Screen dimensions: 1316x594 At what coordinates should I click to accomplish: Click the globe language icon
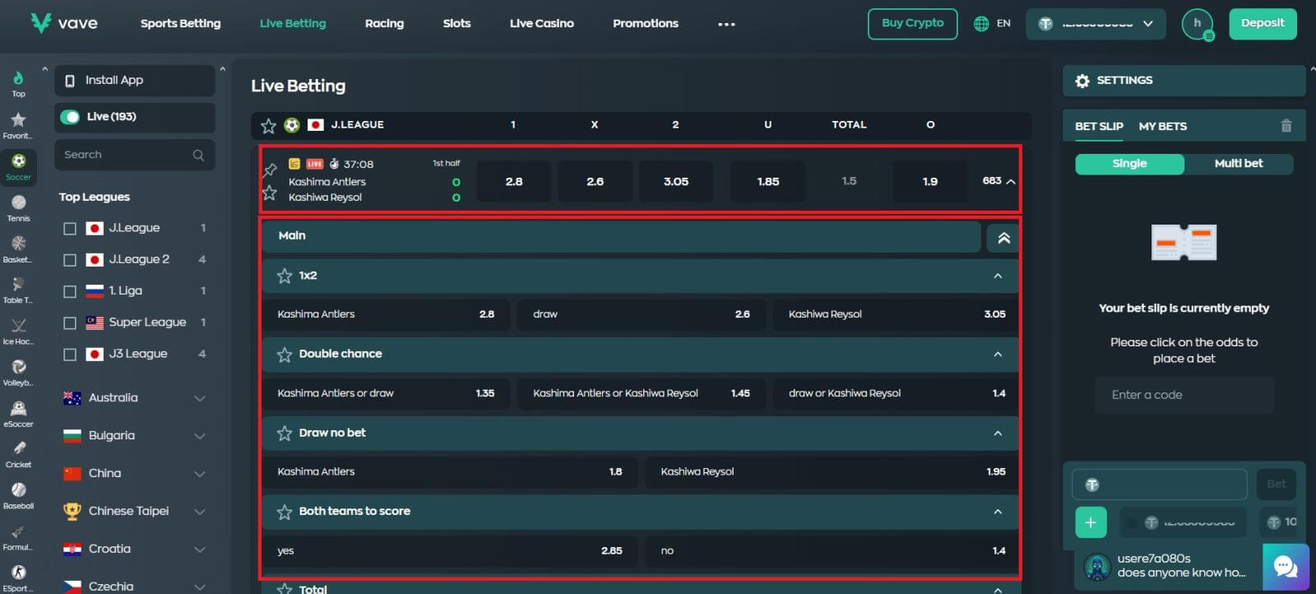(x=981, y=24)
